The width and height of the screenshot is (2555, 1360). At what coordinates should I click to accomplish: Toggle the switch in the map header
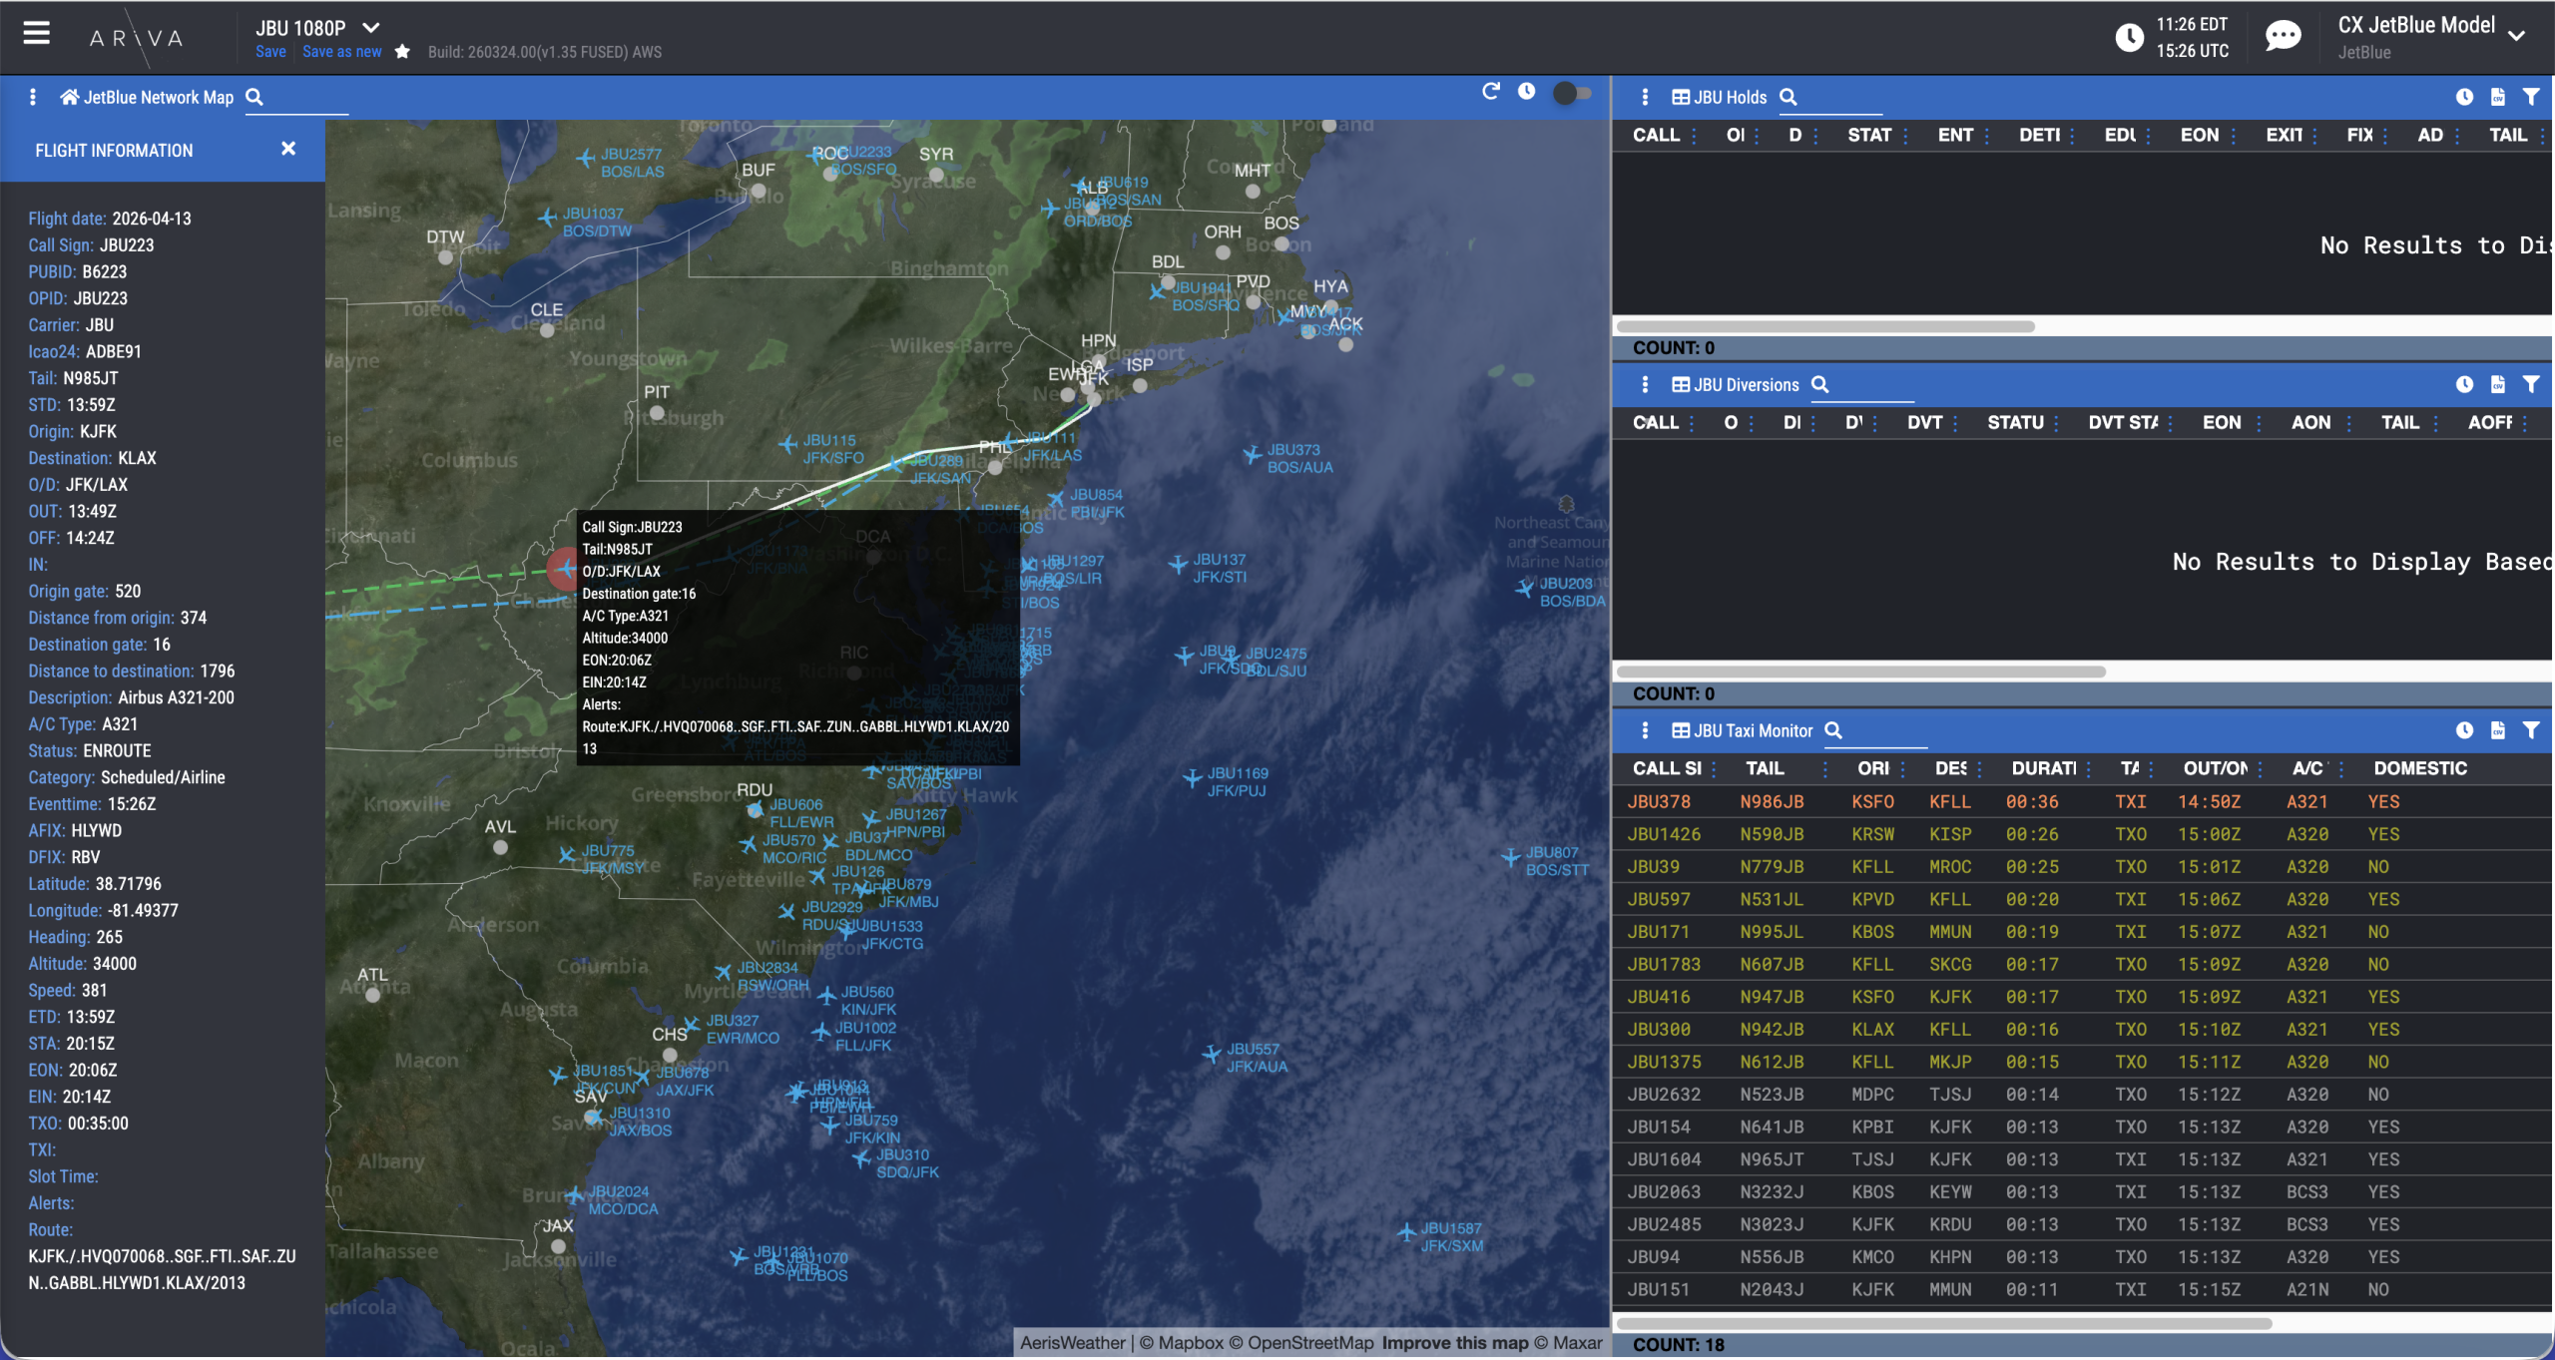(x=1572, y=93)
